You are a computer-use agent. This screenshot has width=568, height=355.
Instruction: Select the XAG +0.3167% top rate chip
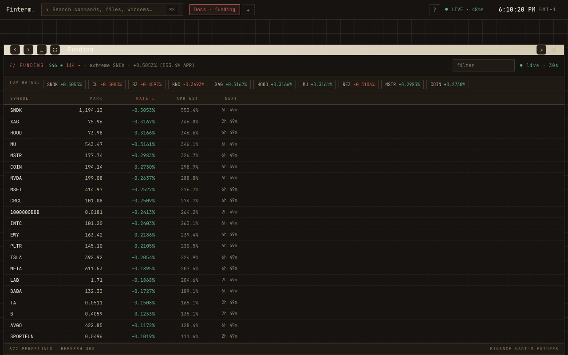tap(231, 85)
